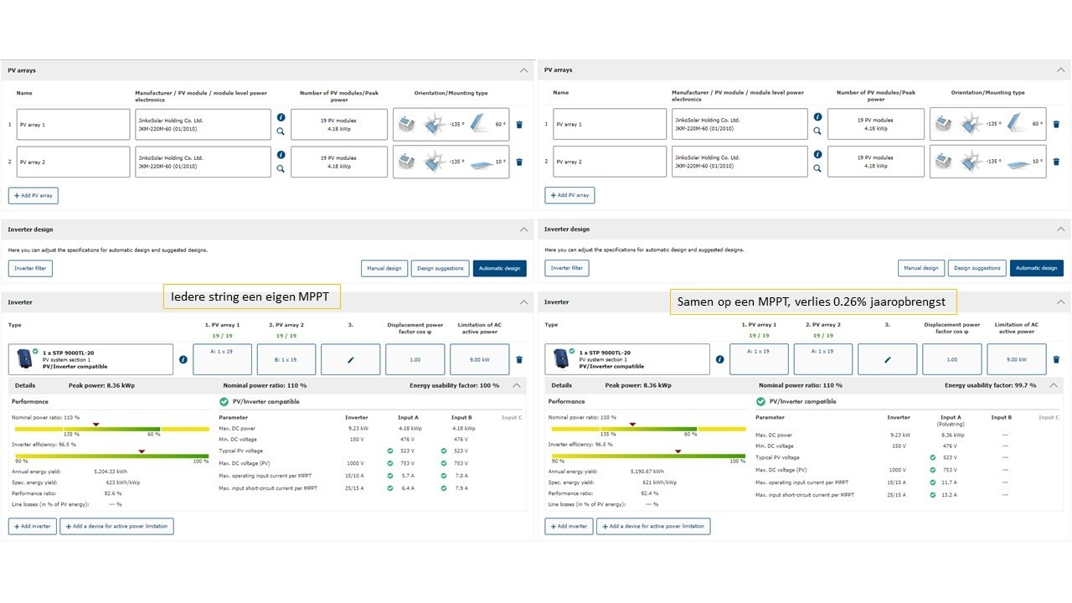
Task: Search PV module for PV array 1, left screenshot
Action: pos(281,131)
